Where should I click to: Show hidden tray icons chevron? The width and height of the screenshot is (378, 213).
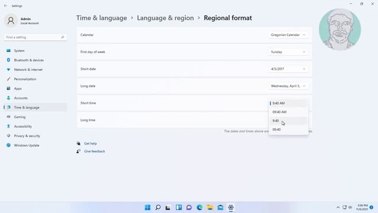coord(338,208)
